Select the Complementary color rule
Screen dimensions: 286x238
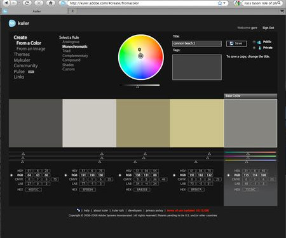pyautogui.click(x=75, y=56)
